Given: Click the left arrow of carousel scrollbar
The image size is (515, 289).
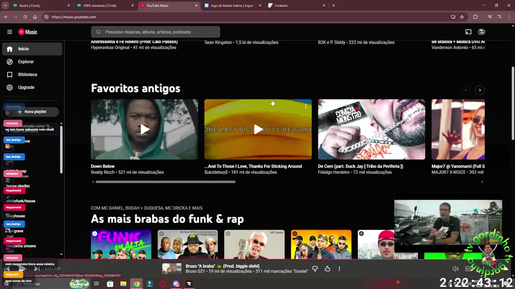Looking at the screenshot, I should point(93,182).
